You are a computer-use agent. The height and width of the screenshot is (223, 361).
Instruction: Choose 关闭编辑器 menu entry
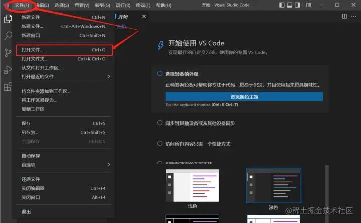click(x=64, y=188)
